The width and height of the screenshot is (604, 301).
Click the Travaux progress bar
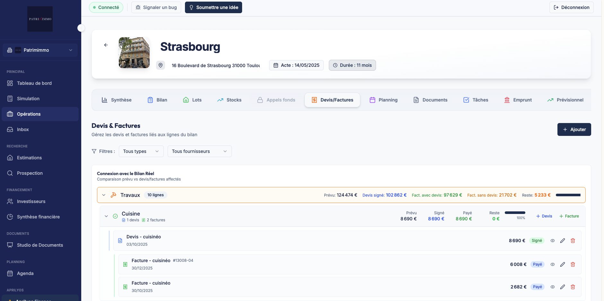pos(568,195)
